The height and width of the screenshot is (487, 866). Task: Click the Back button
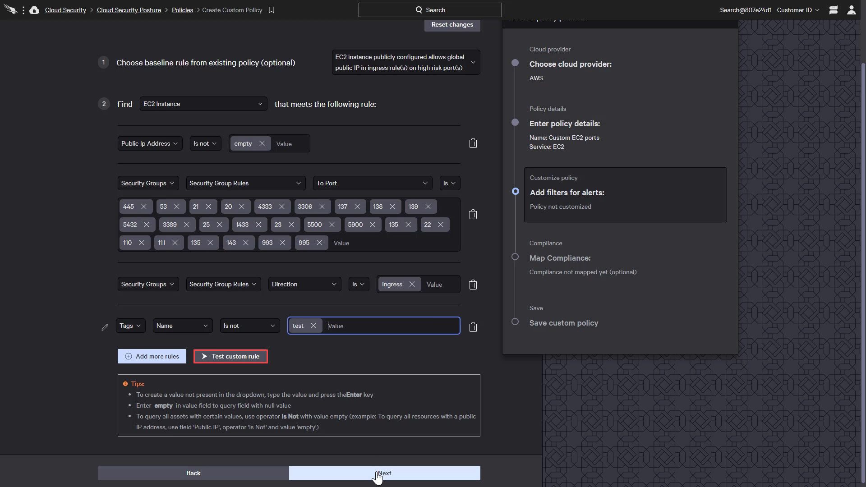click(x=193, y=473)
